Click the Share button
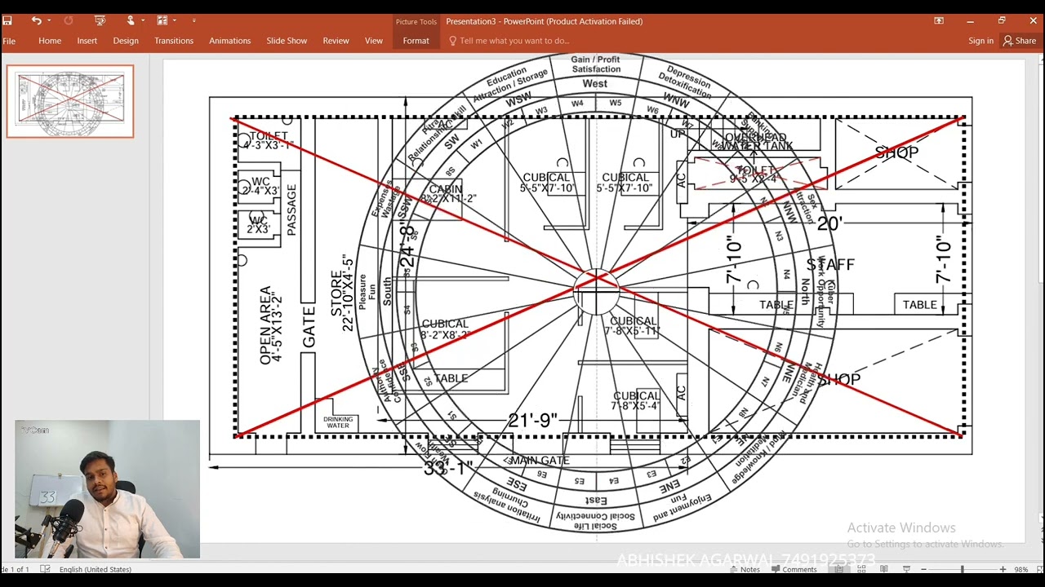 pos(1021,41)
